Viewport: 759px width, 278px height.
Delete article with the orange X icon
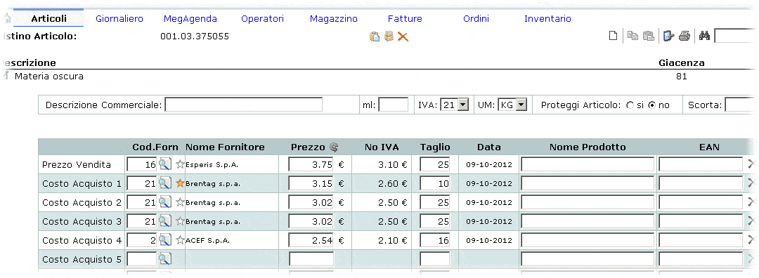403,37
